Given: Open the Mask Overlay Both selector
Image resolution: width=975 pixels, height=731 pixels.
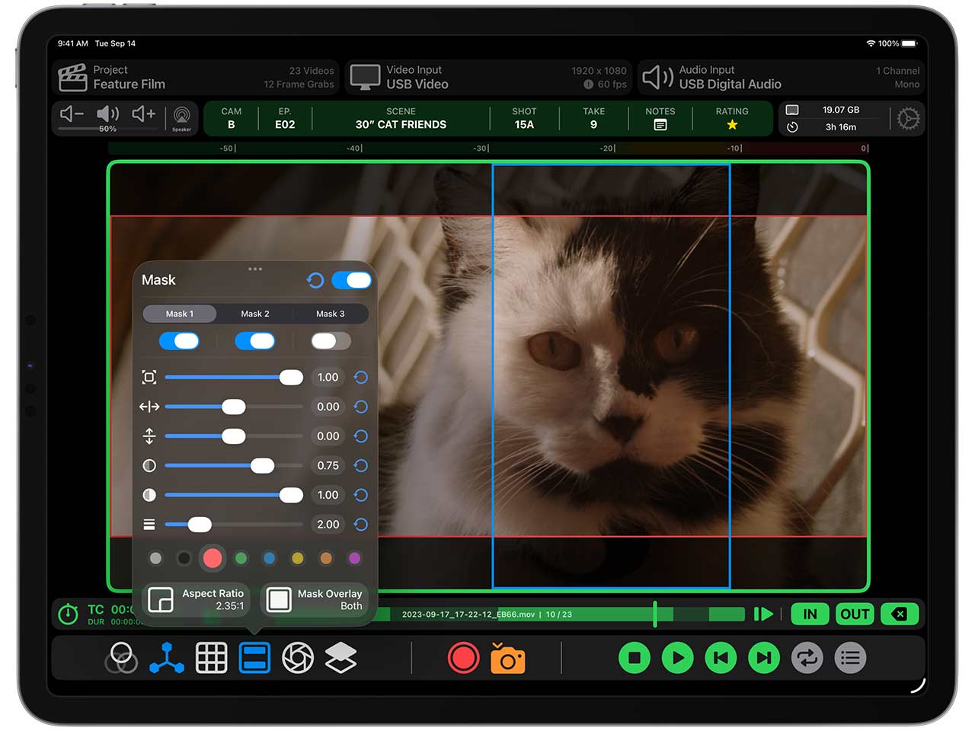Looking at the screenshot, I should (315, 600).
